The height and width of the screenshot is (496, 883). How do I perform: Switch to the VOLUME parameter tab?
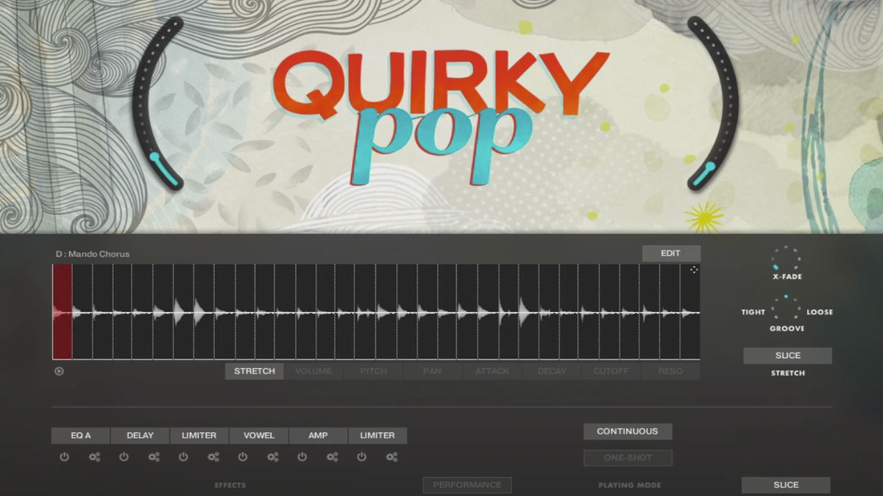pyautogui.click(x=313, y=371)
